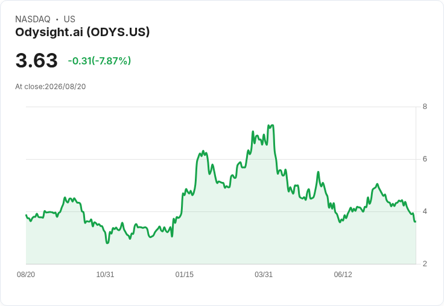Click the 4 price axis label

click(425, 211)
